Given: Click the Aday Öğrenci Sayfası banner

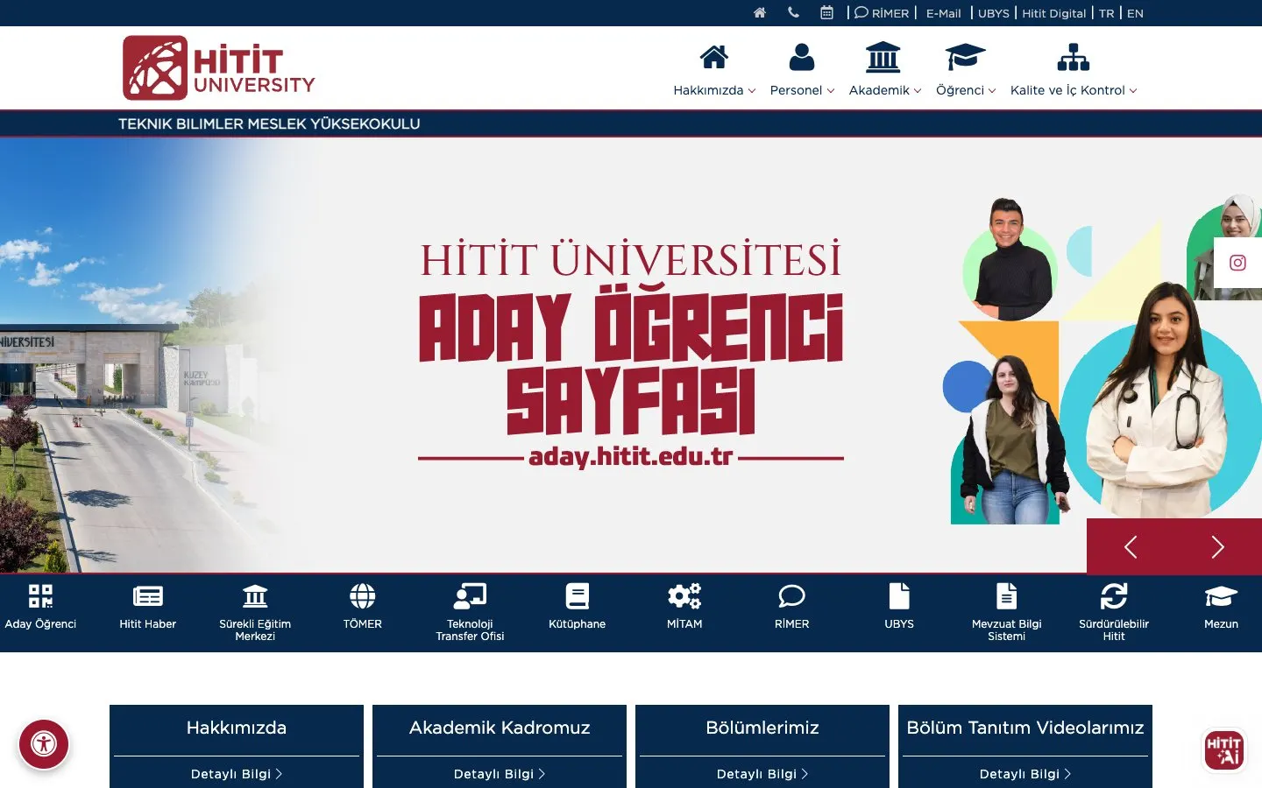Looking at the screenshot, I should click(x=631, y=355).
